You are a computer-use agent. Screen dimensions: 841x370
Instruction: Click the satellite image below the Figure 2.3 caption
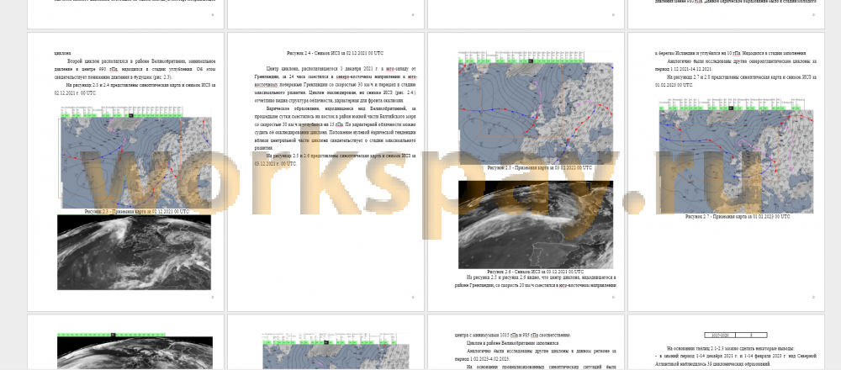[134, 252]
